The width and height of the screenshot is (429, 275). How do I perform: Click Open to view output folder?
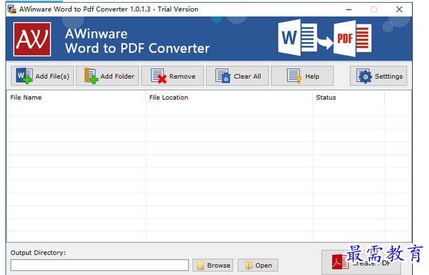click(x=258, y=265)
